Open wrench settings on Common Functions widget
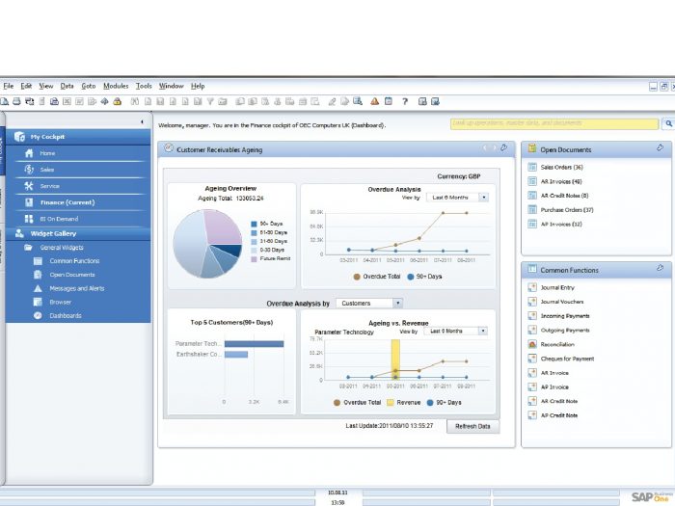 click(660, 269)
